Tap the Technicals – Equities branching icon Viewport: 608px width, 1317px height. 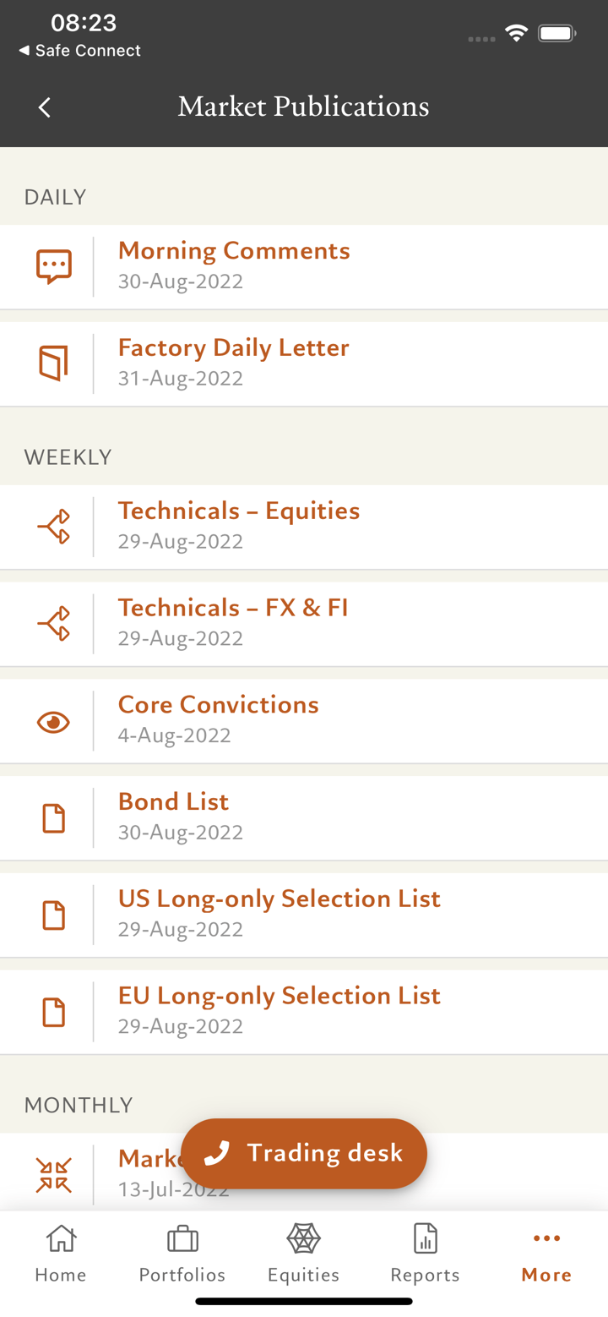[x=53, y=527]
